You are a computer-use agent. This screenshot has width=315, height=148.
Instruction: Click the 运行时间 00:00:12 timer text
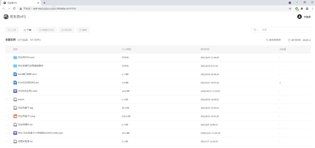[x=301, y=40]
